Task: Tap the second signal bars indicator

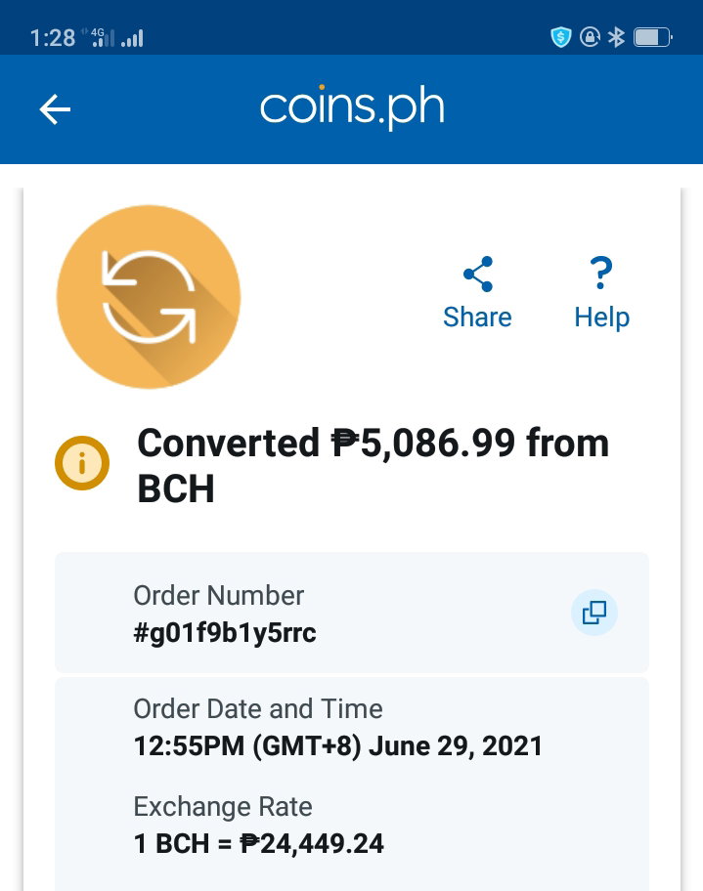Action: 132,38
